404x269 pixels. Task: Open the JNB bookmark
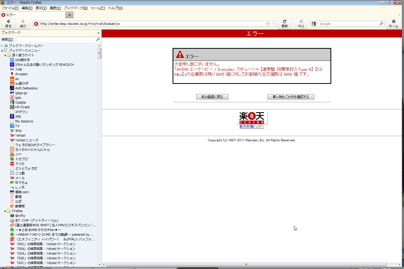[15, 117]
